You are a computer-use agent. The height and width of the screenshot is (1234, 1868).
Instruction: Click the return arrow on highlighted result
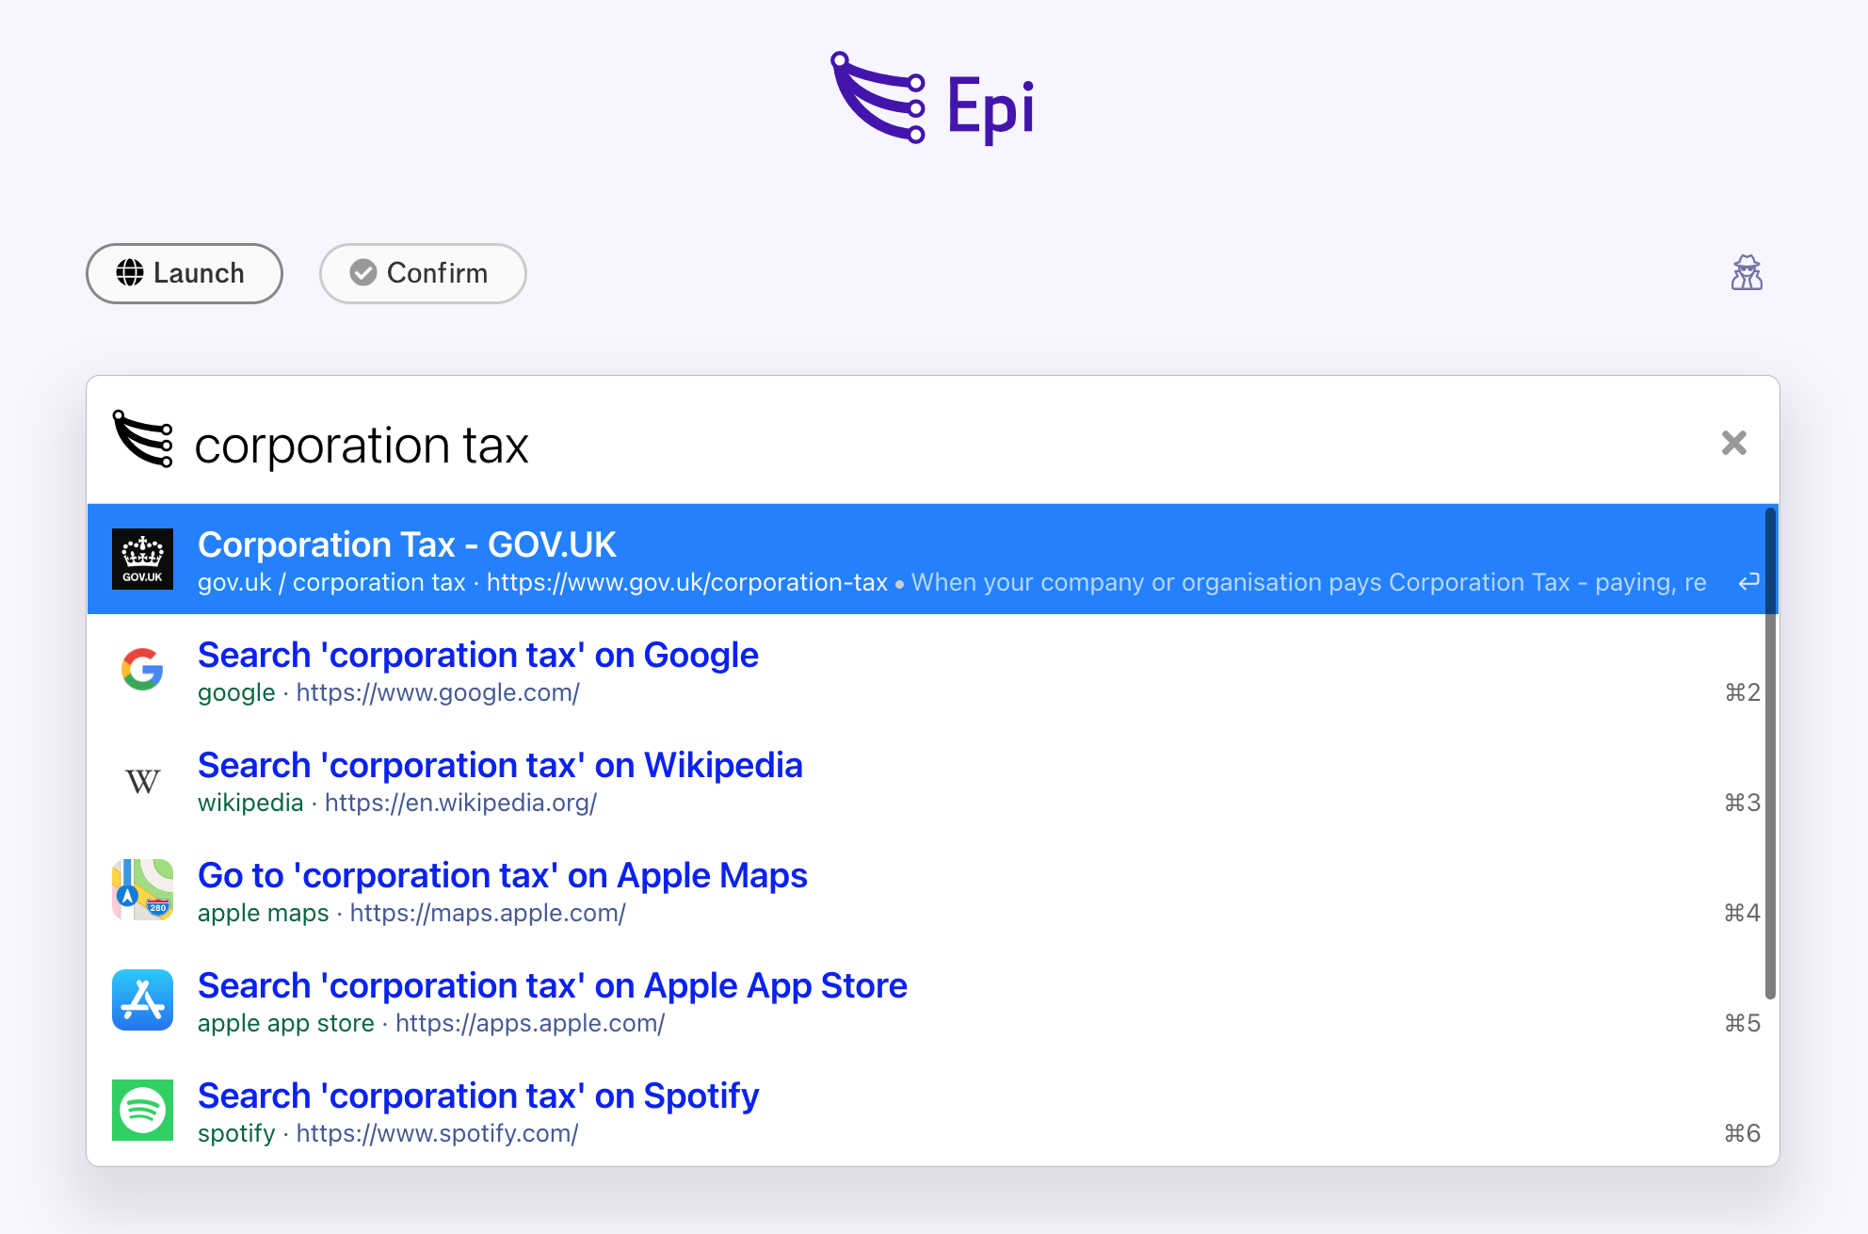pyautogui.click(x=1748, y=582)
